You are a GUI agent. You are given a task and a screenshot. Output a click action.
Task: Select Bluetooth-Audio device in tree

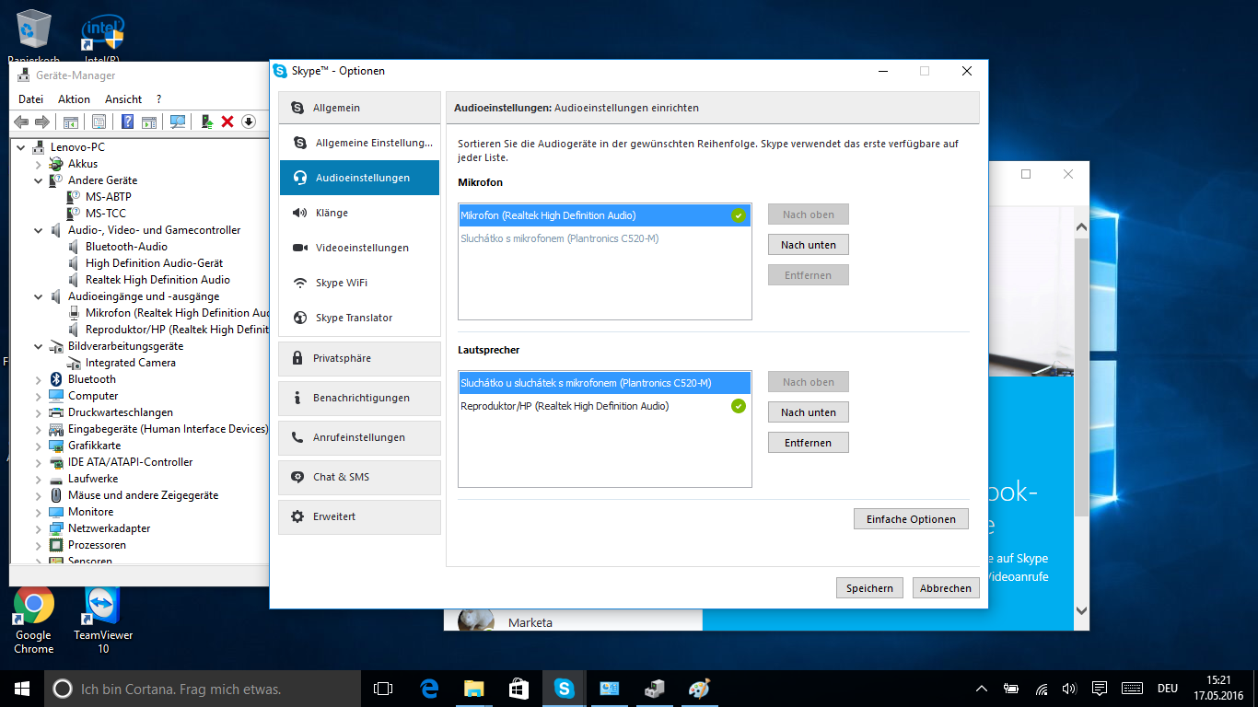[126, 247]
